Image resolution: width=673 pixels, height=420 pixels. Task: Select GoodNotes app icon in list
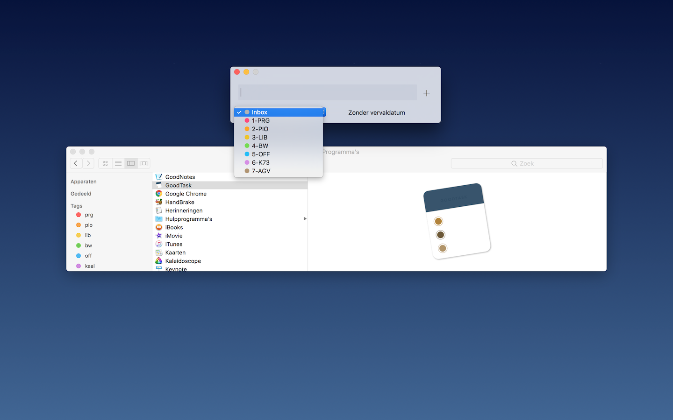(x=159, y=177)
